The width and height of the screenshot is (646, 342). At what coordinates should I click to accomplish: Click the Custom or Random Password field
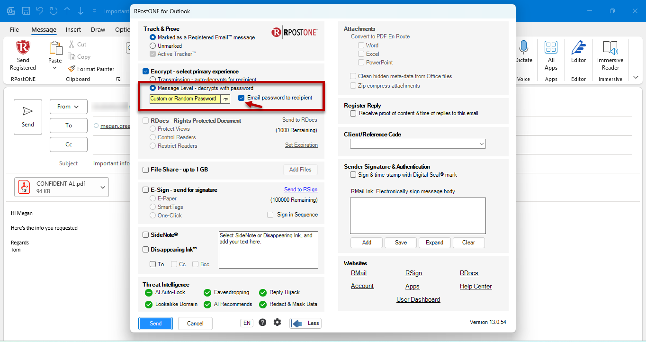tap(185, 99)
